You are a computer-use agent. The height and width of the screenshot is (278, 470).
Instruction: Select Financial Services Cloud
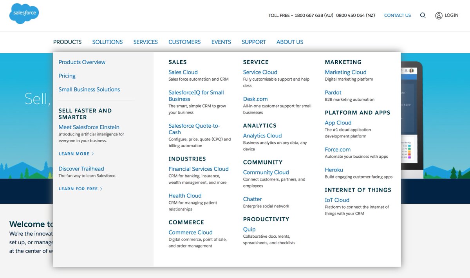[199, 169]
